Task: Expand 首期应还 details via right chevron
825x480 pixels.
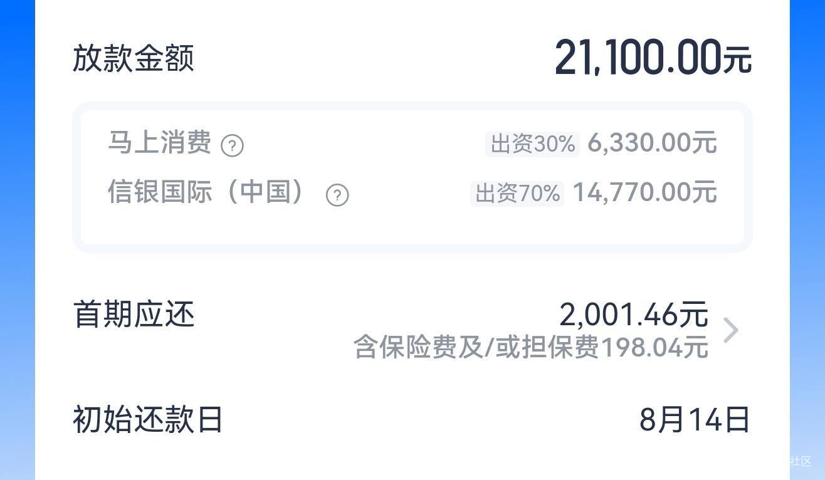Action: 730,330
